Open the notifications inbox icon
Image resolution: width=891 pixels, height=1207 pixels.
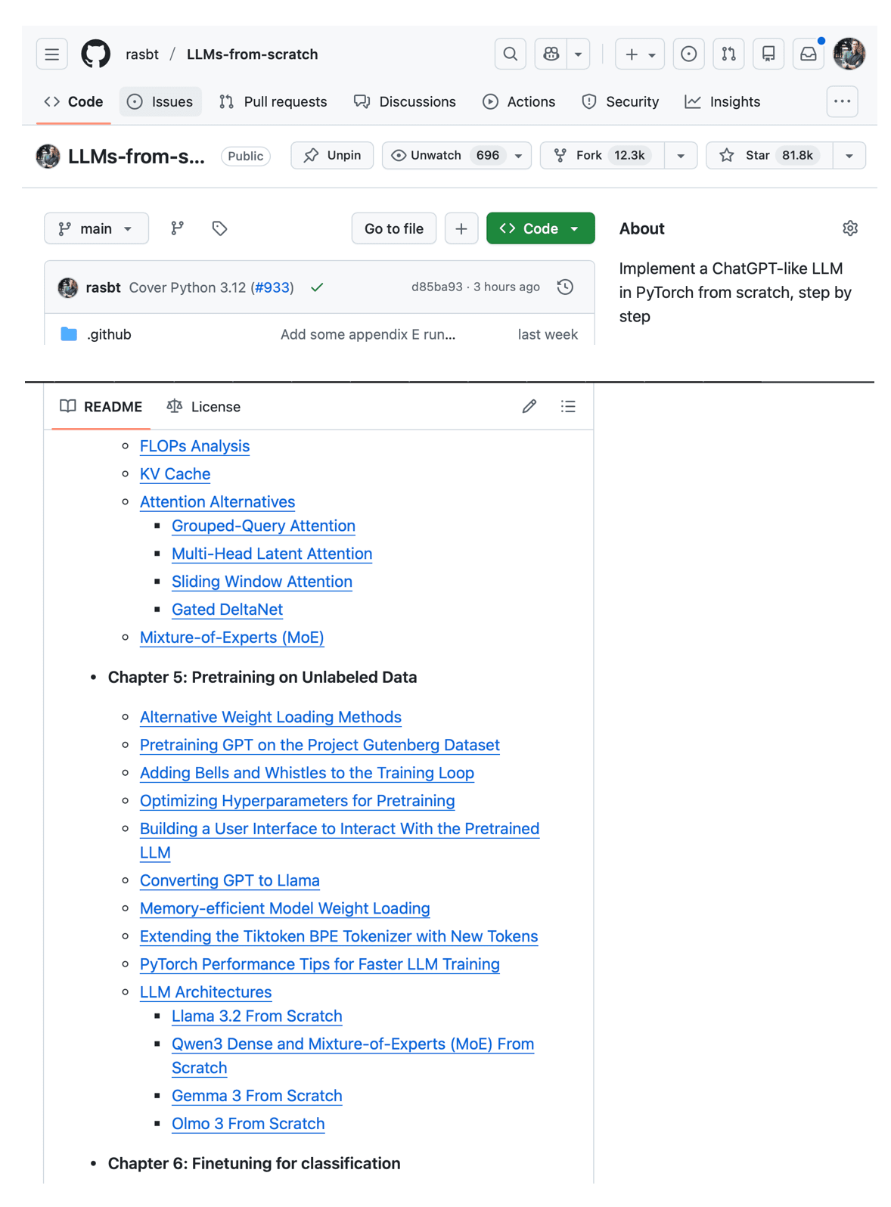pyautogui.click(x=809, y=54)
